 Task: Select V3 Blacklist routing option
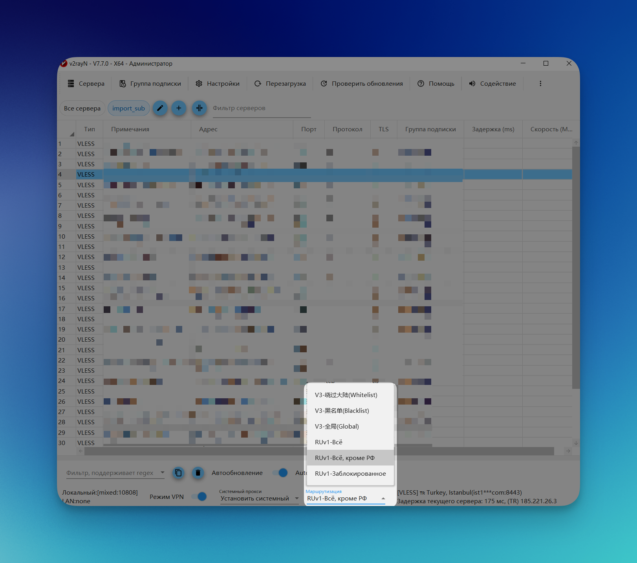click(342, 411)
